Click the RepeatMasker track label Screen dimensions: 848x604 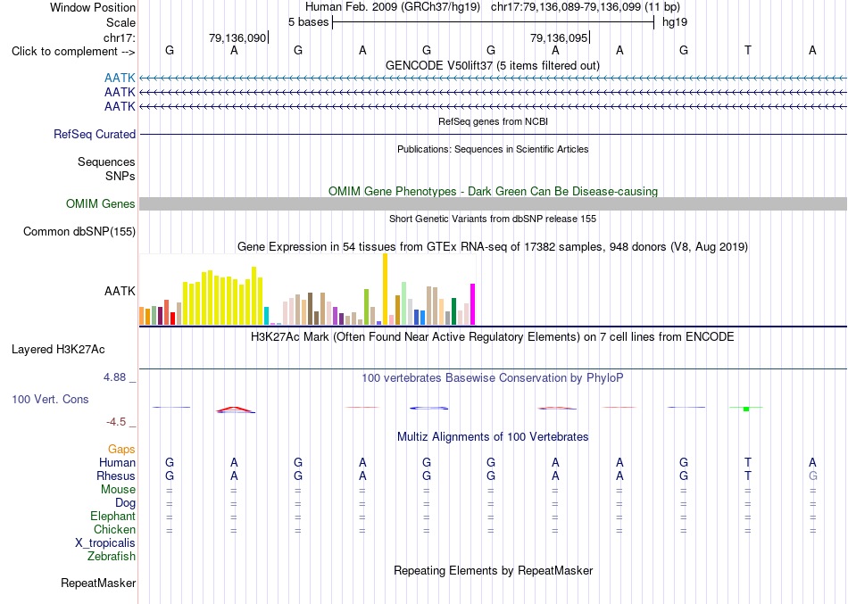pos(98,583)
